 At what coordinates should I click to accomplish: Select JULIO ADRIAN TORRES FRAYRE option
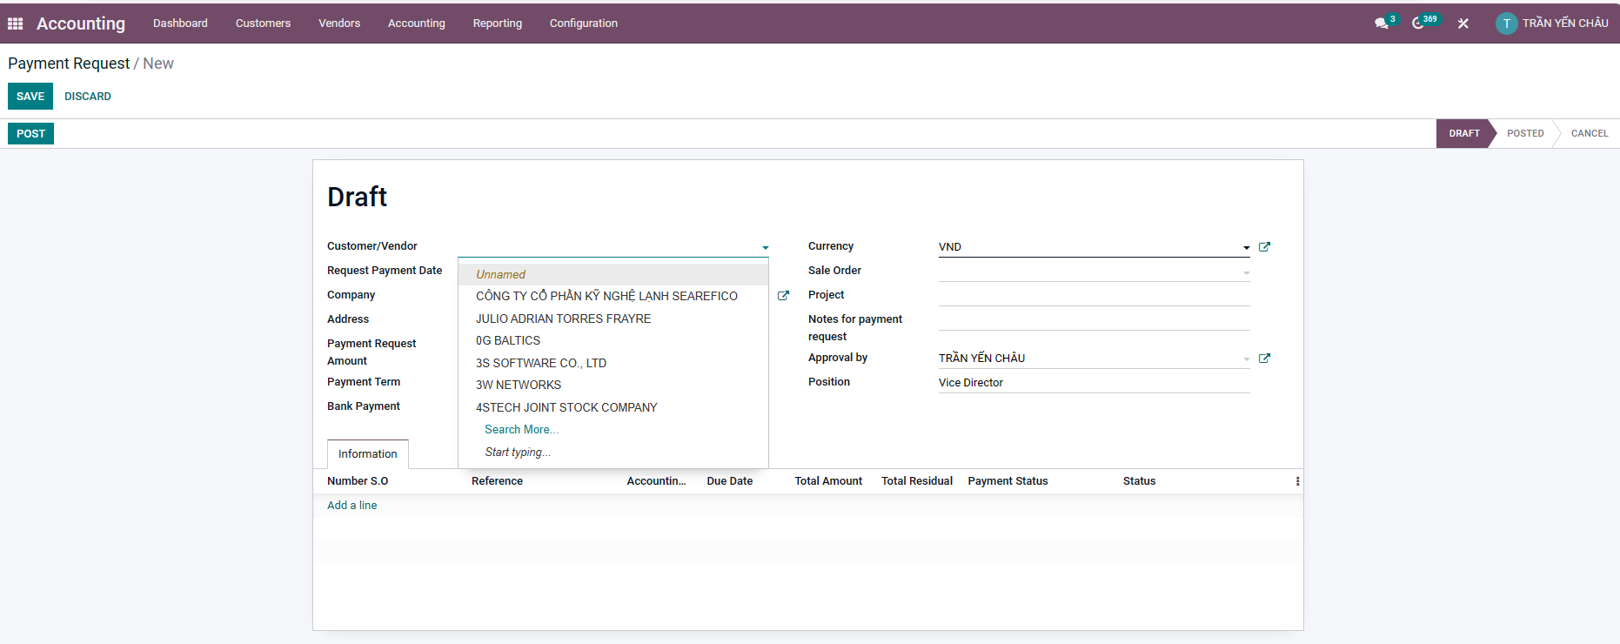click(x=613, y=319)
